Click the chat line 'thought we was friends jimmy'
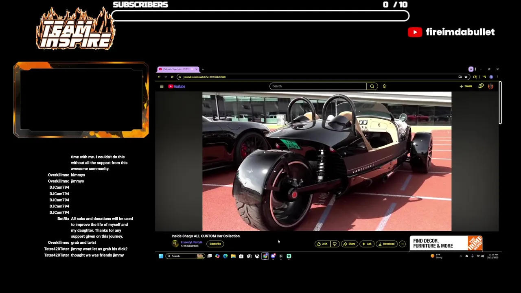Image resolution: width=521 pixels, height=293 pixels. tap(97, 255)
